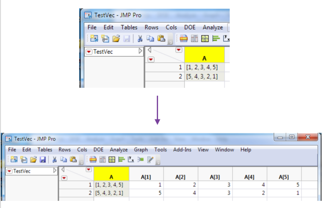Screen dimensions: 322x208
Task: Open Cols menu in lower window
Action: tap(82, 150)
